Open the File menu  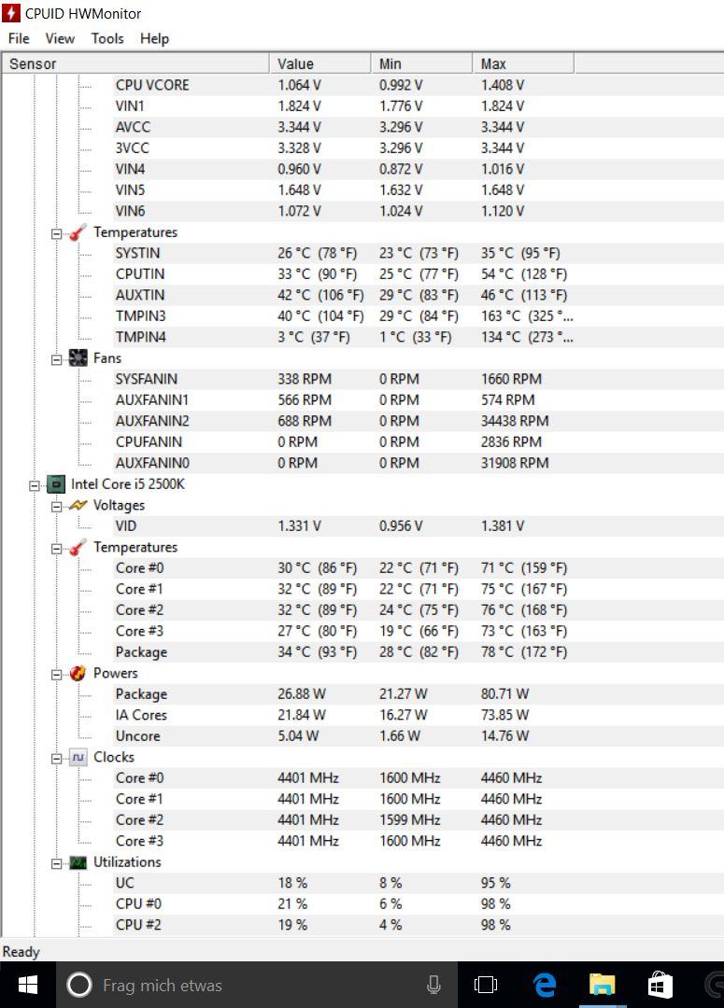(x=19, y=38)
